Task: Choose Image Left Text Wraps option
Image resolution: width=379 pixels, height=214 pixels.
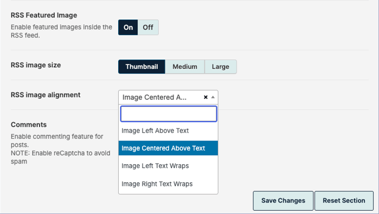Action: 168,166
